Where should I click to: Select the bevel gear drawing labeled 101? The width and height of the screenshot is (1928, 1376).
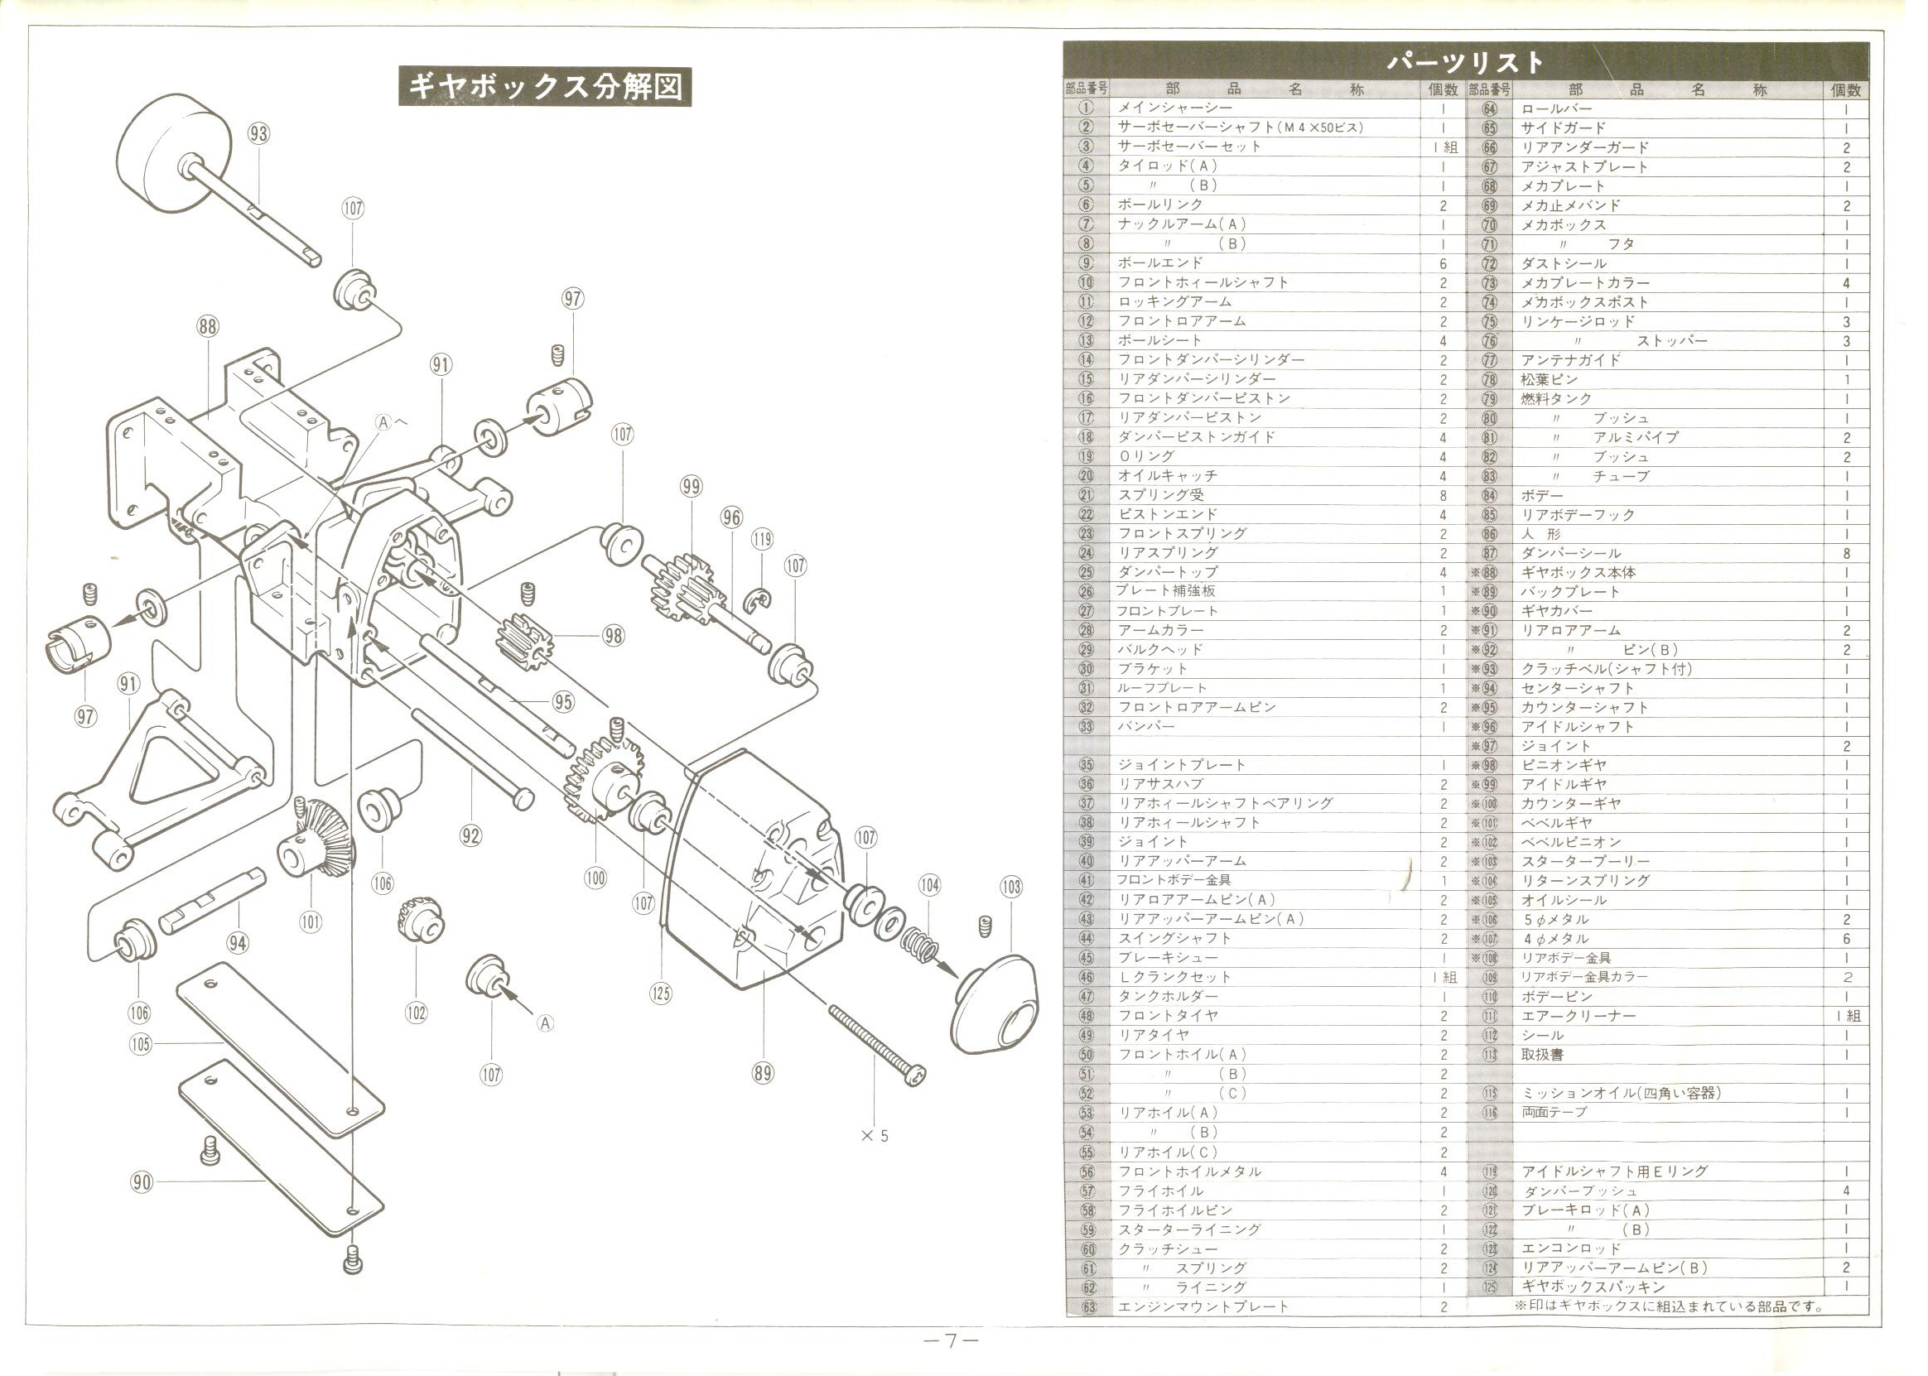tap(321, 843)
